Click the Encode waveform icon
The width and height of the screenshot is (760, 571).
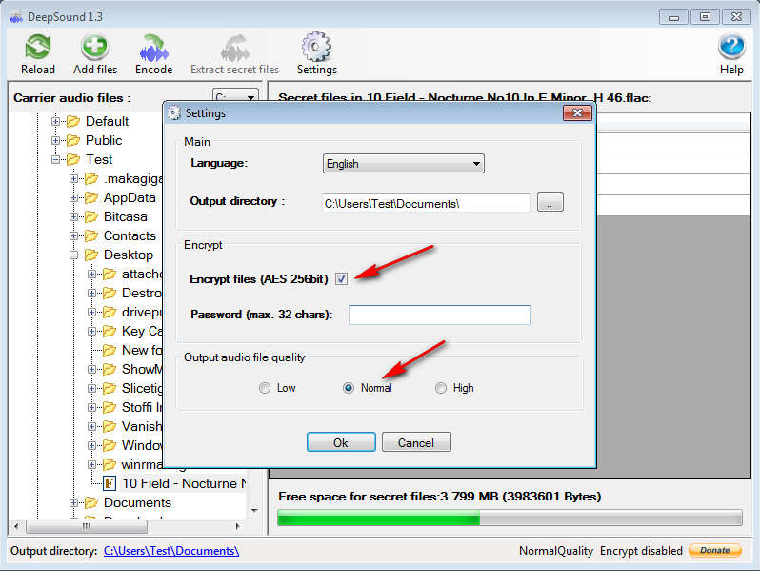click(x=153, y=48)
